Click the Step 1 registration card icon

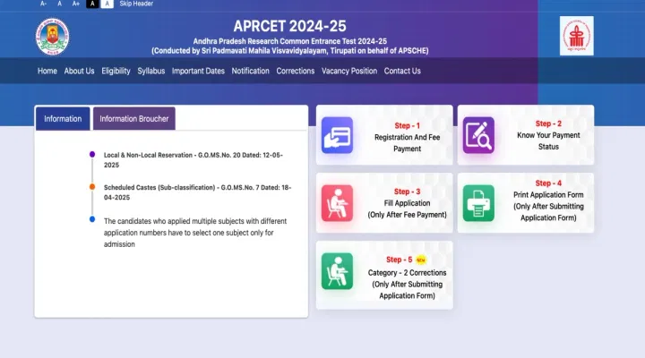pos(338,135)
